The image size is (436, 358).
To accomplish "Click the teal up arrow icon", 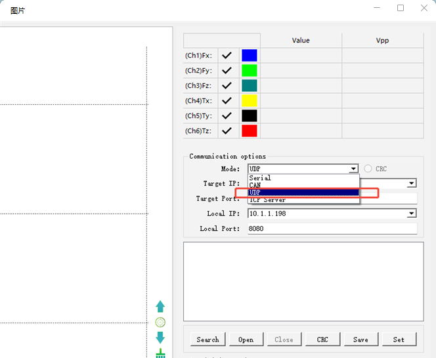I will [160, 307].
